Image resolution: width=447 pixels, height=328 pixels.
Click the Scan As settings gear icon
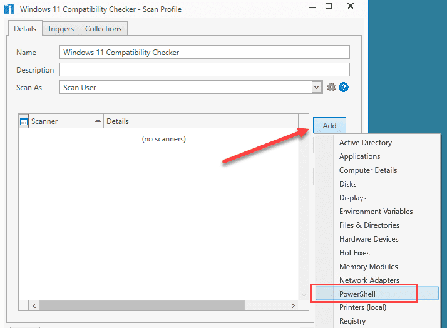[331, 87]
